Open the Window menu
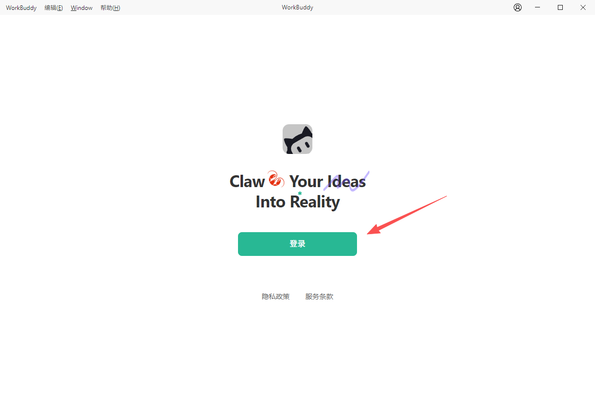 (82, 8)
